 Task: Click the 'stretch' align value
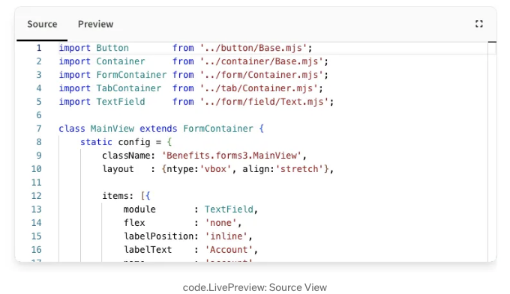(x=299, y=169)
